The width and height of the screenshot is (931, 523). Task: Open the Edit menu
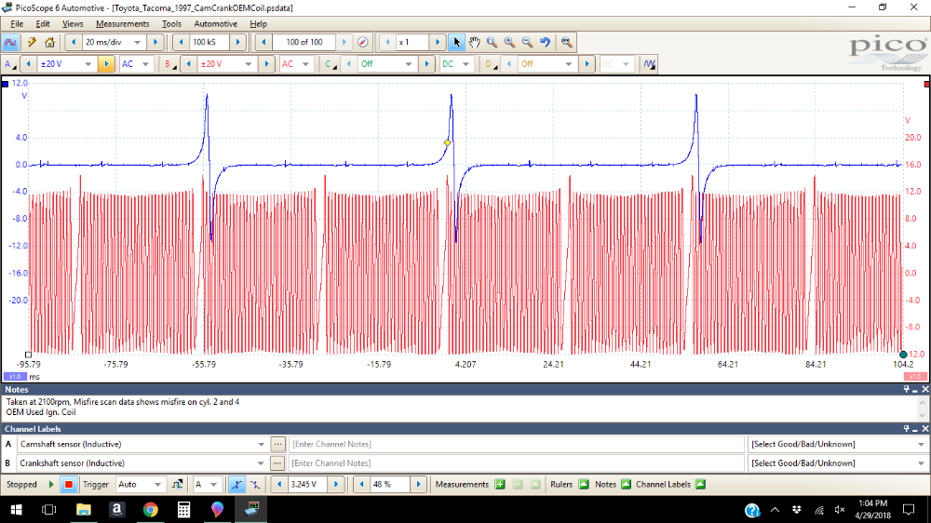[x=43, y=24]
